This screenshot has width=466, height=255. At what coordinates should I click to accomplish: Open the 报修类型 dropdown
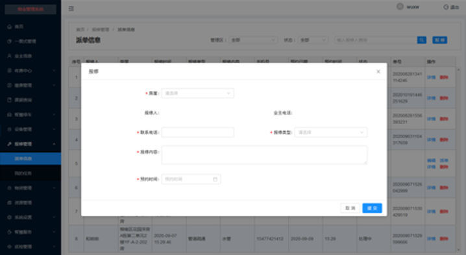[x=331, y=132]
